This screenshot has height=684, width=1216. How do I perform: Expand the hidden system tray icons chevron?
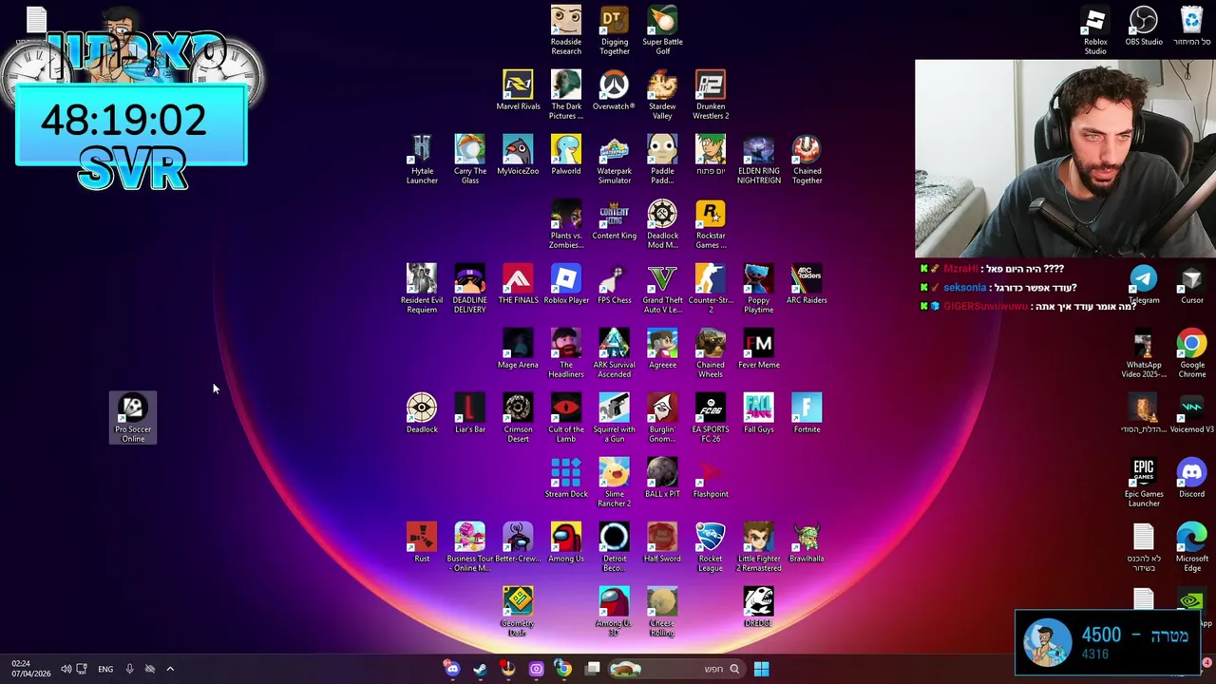click(170, 669)
